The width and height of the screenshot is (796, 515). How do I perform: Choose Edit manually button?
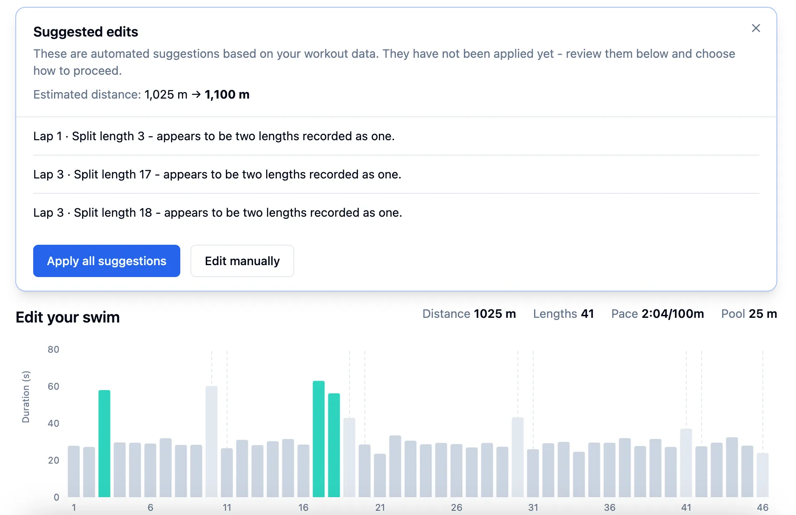point(242,261)
